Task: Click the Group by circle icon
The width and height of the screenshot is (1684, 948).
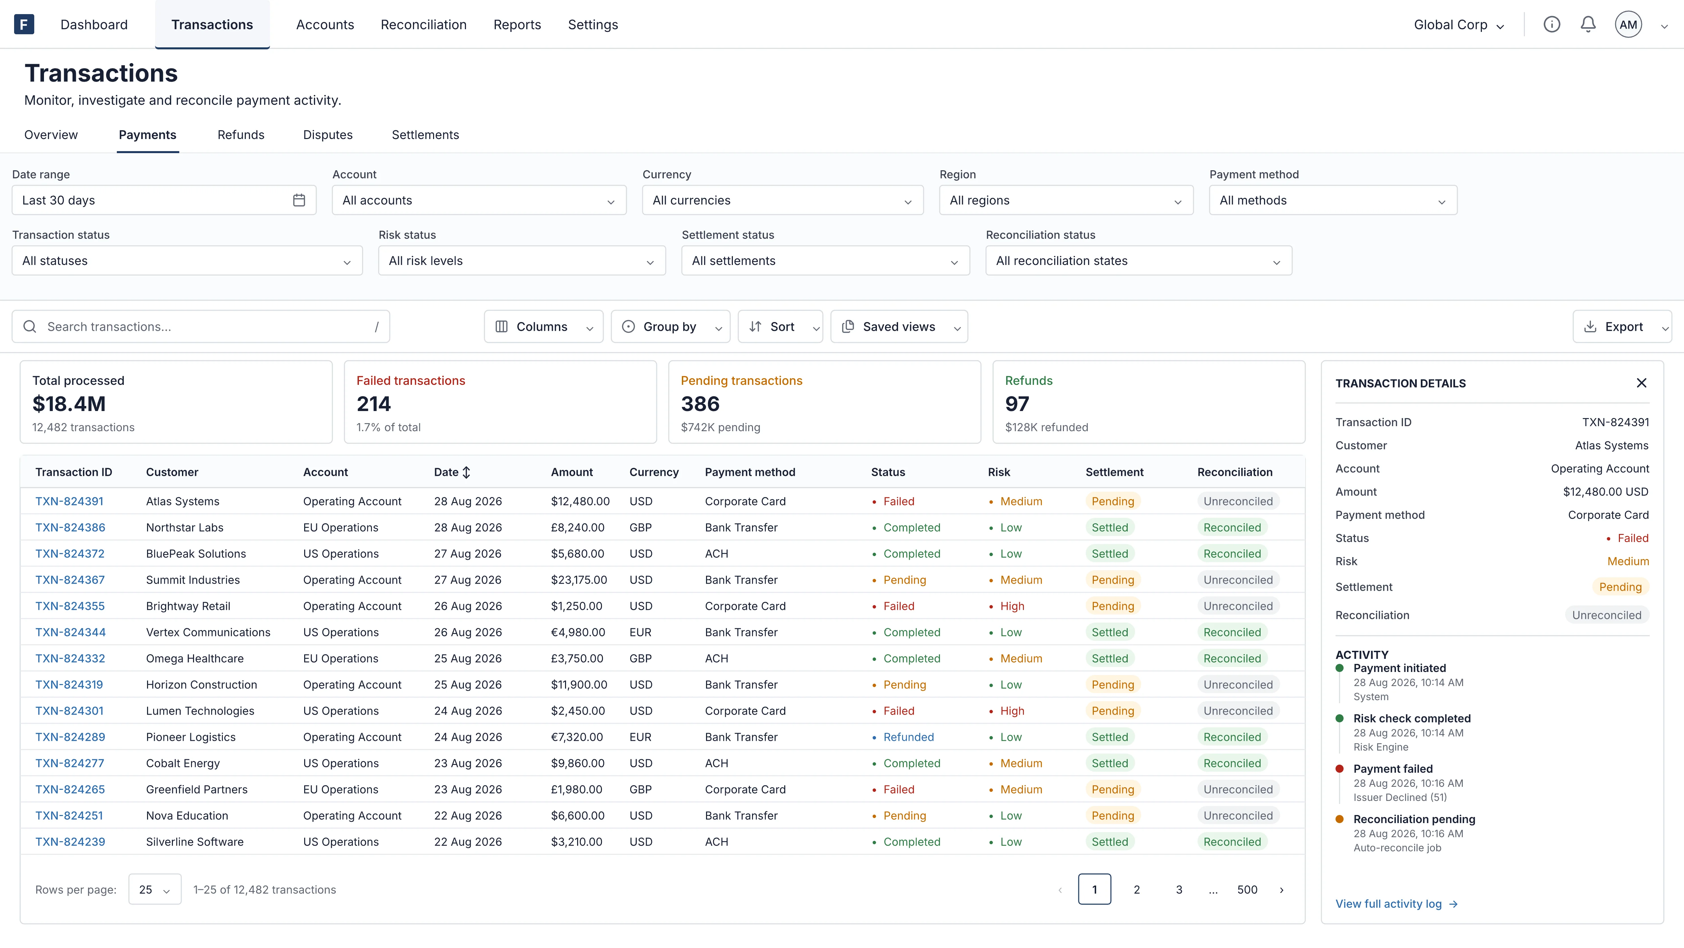Action: [628, 326]
